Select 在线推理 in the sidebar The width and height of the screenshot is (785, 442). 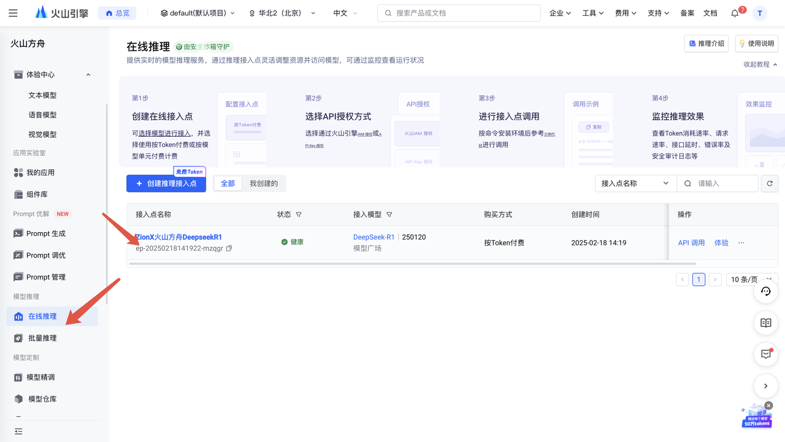52,316
